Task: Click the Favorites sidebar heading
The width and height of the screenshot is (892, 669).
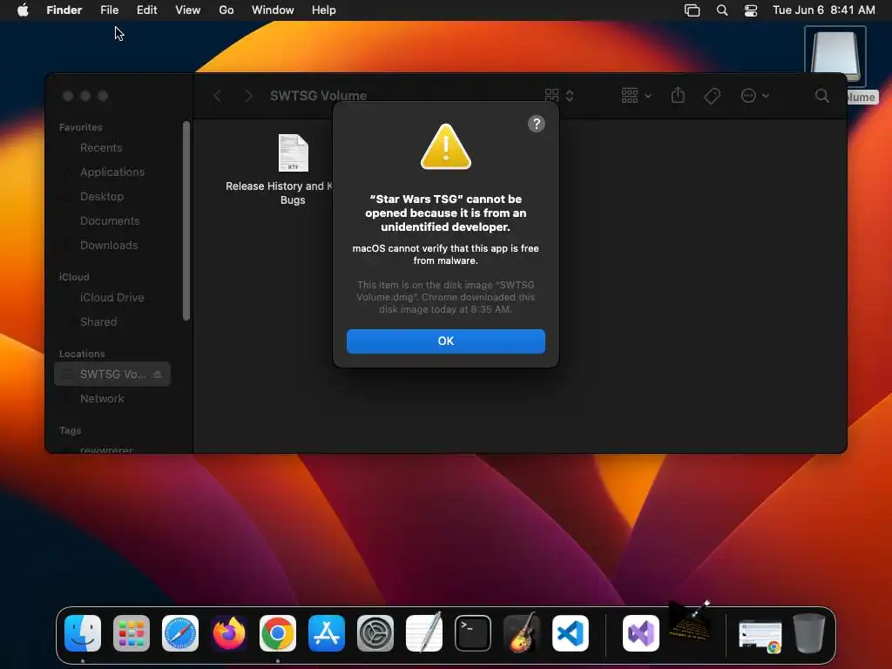Action: [81, 127]
